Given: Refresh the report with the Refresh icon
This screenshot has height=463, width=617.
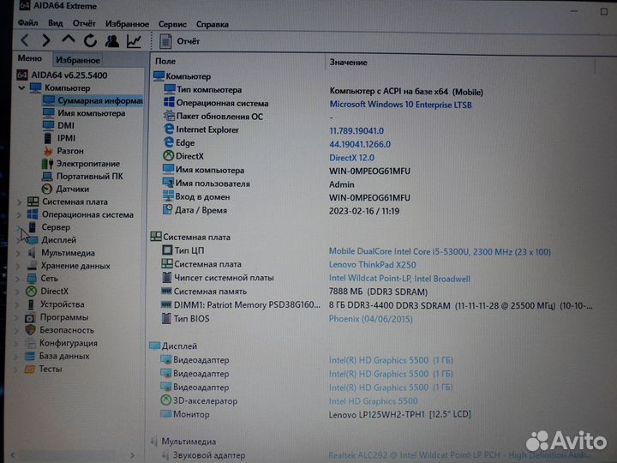Looking at the screenshot, I should (90, 40).
